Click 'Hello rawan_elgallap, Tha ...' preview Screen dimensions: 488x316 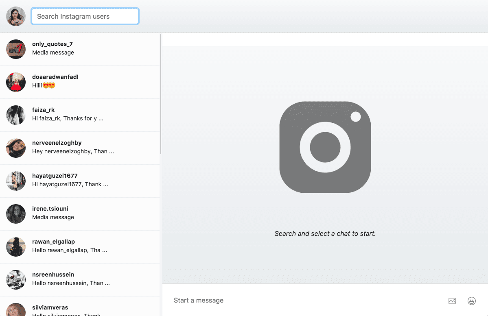(70, 251)
